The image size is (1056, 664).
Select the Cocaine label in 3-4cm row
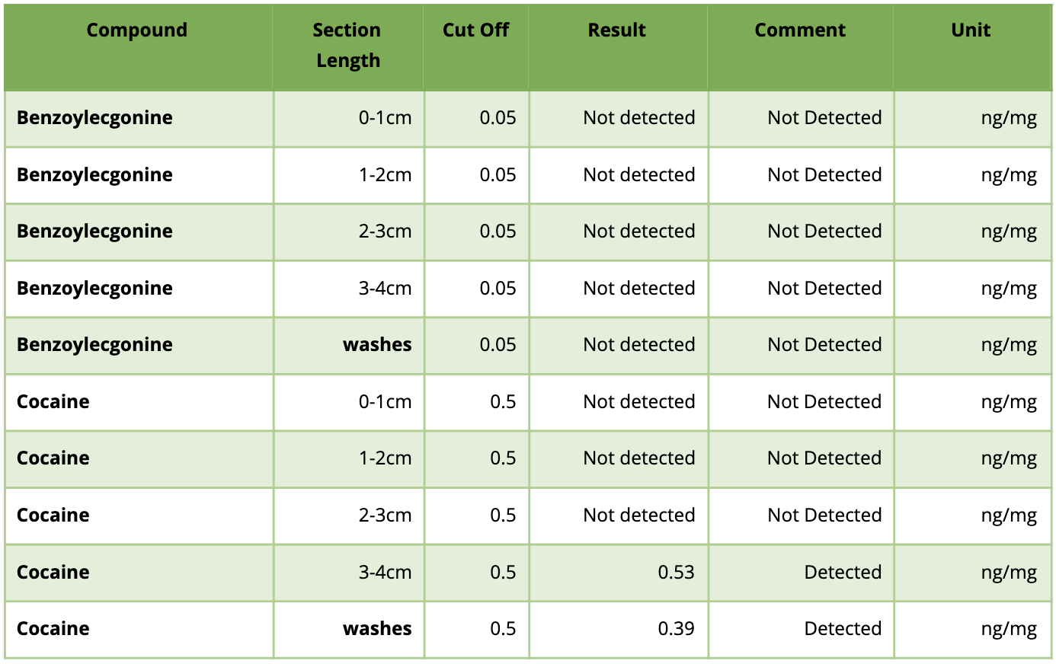pyautogui.click(x=53, y=572)
